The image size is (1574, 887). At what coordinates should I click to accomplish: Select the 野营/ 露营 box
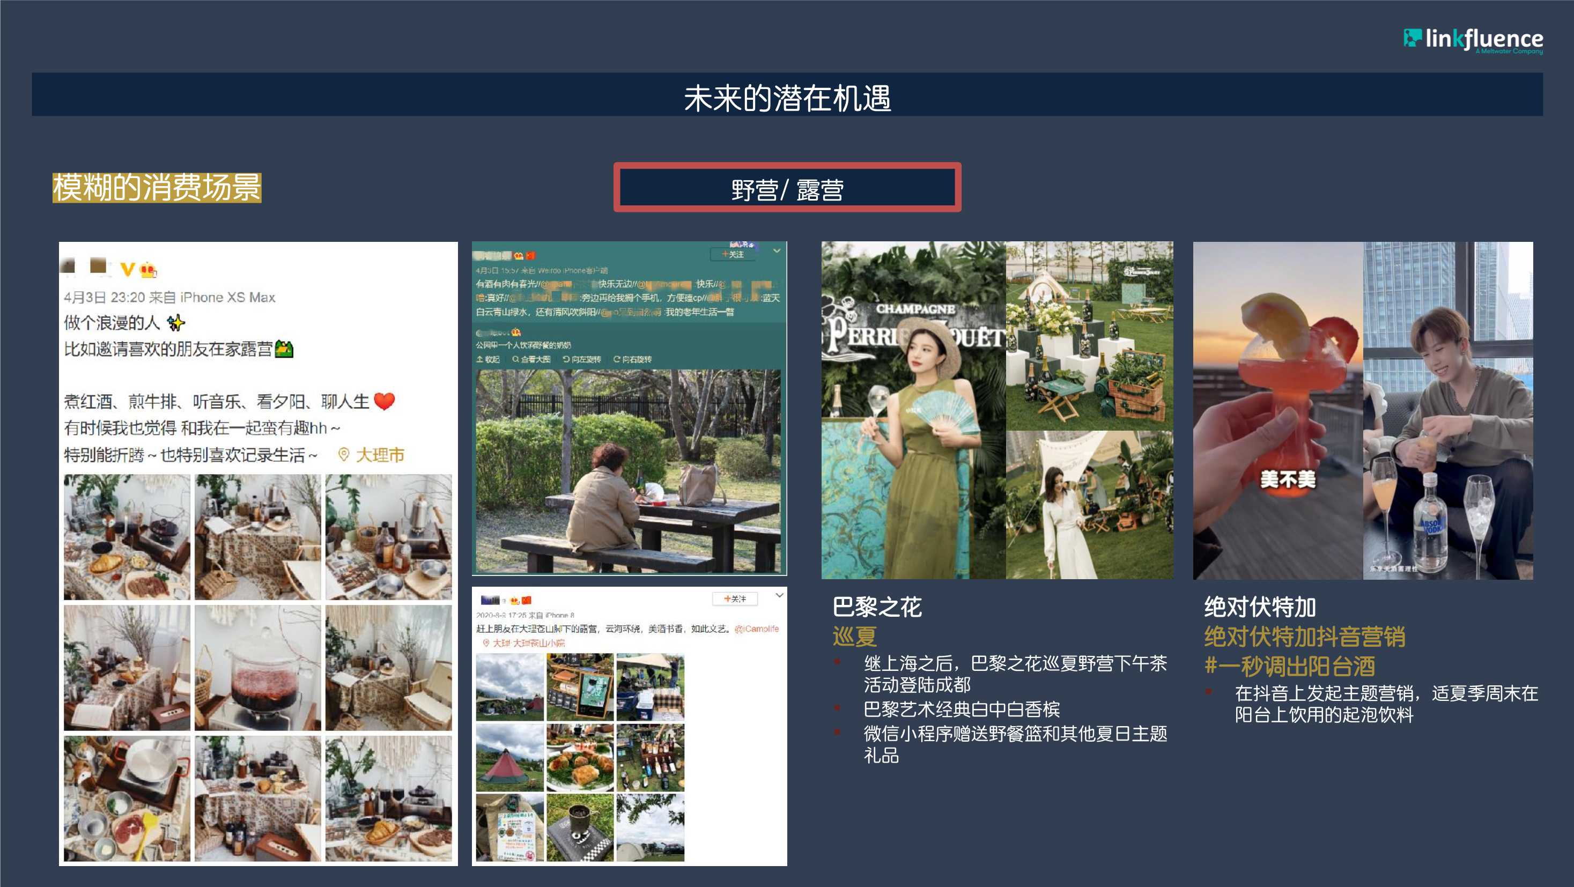tap(787, 188)
